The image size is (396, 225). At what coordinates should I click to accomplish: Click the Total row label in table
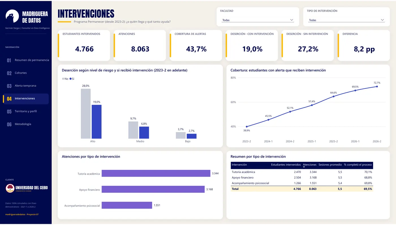(x=235, y=189)
